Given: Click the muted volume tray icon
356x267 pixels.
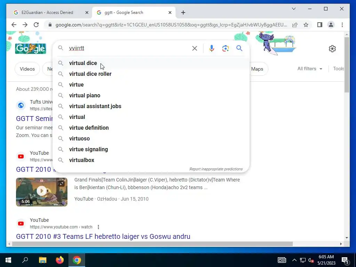Looking at the screenshot, I should pyautogui.click(x=311, y=260).
